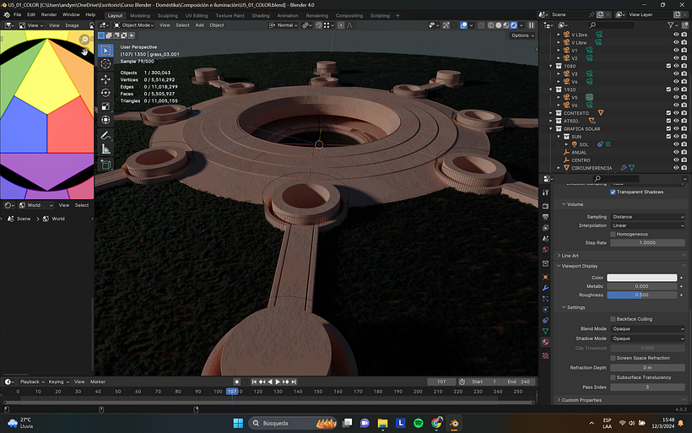Enable the Homogeneous checkbox
The image size is (692, 433).
point(613,234)
